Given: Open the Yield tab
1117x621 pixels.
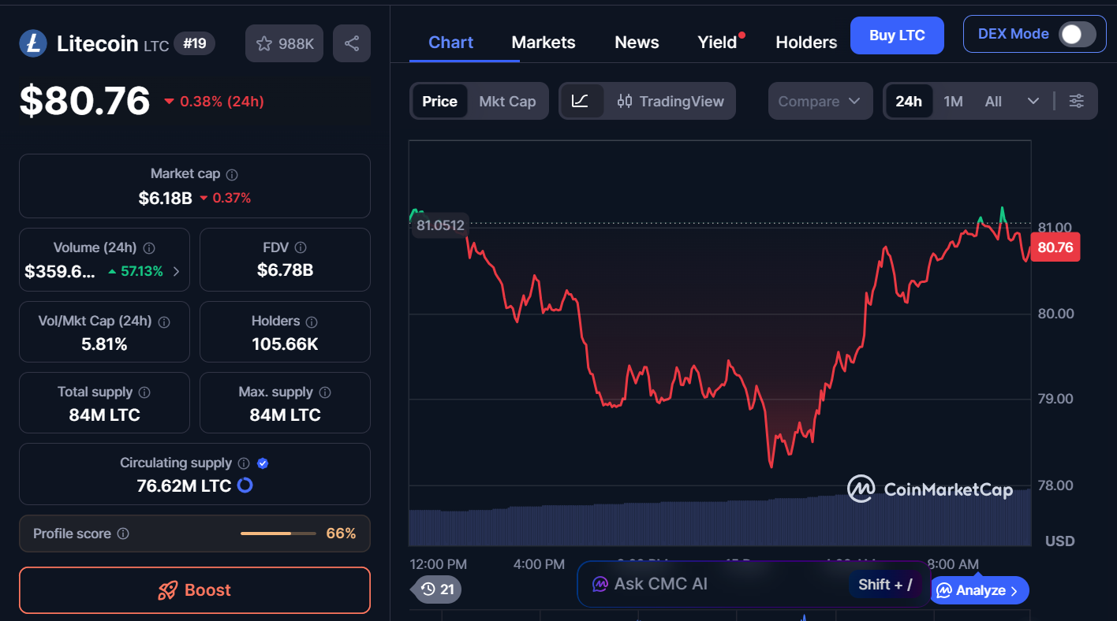Looking at the screenshot, I should coord(716,42).
